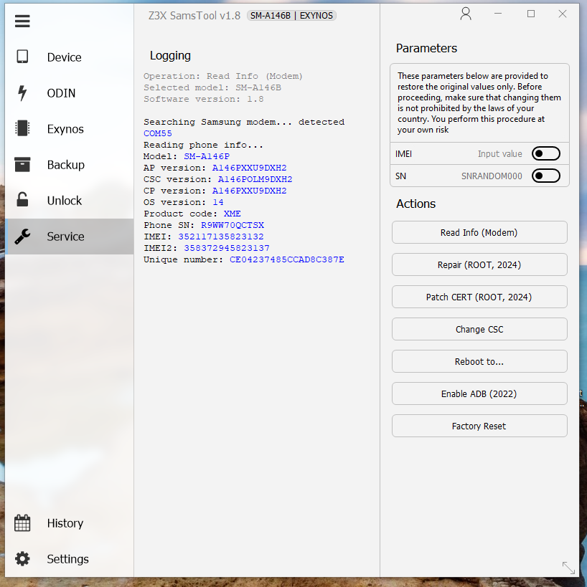Screen dimensions: 587x587
Task: Toggle the IMEI parameter switch on
Action: pyautogui.click(x=546, y=153)
